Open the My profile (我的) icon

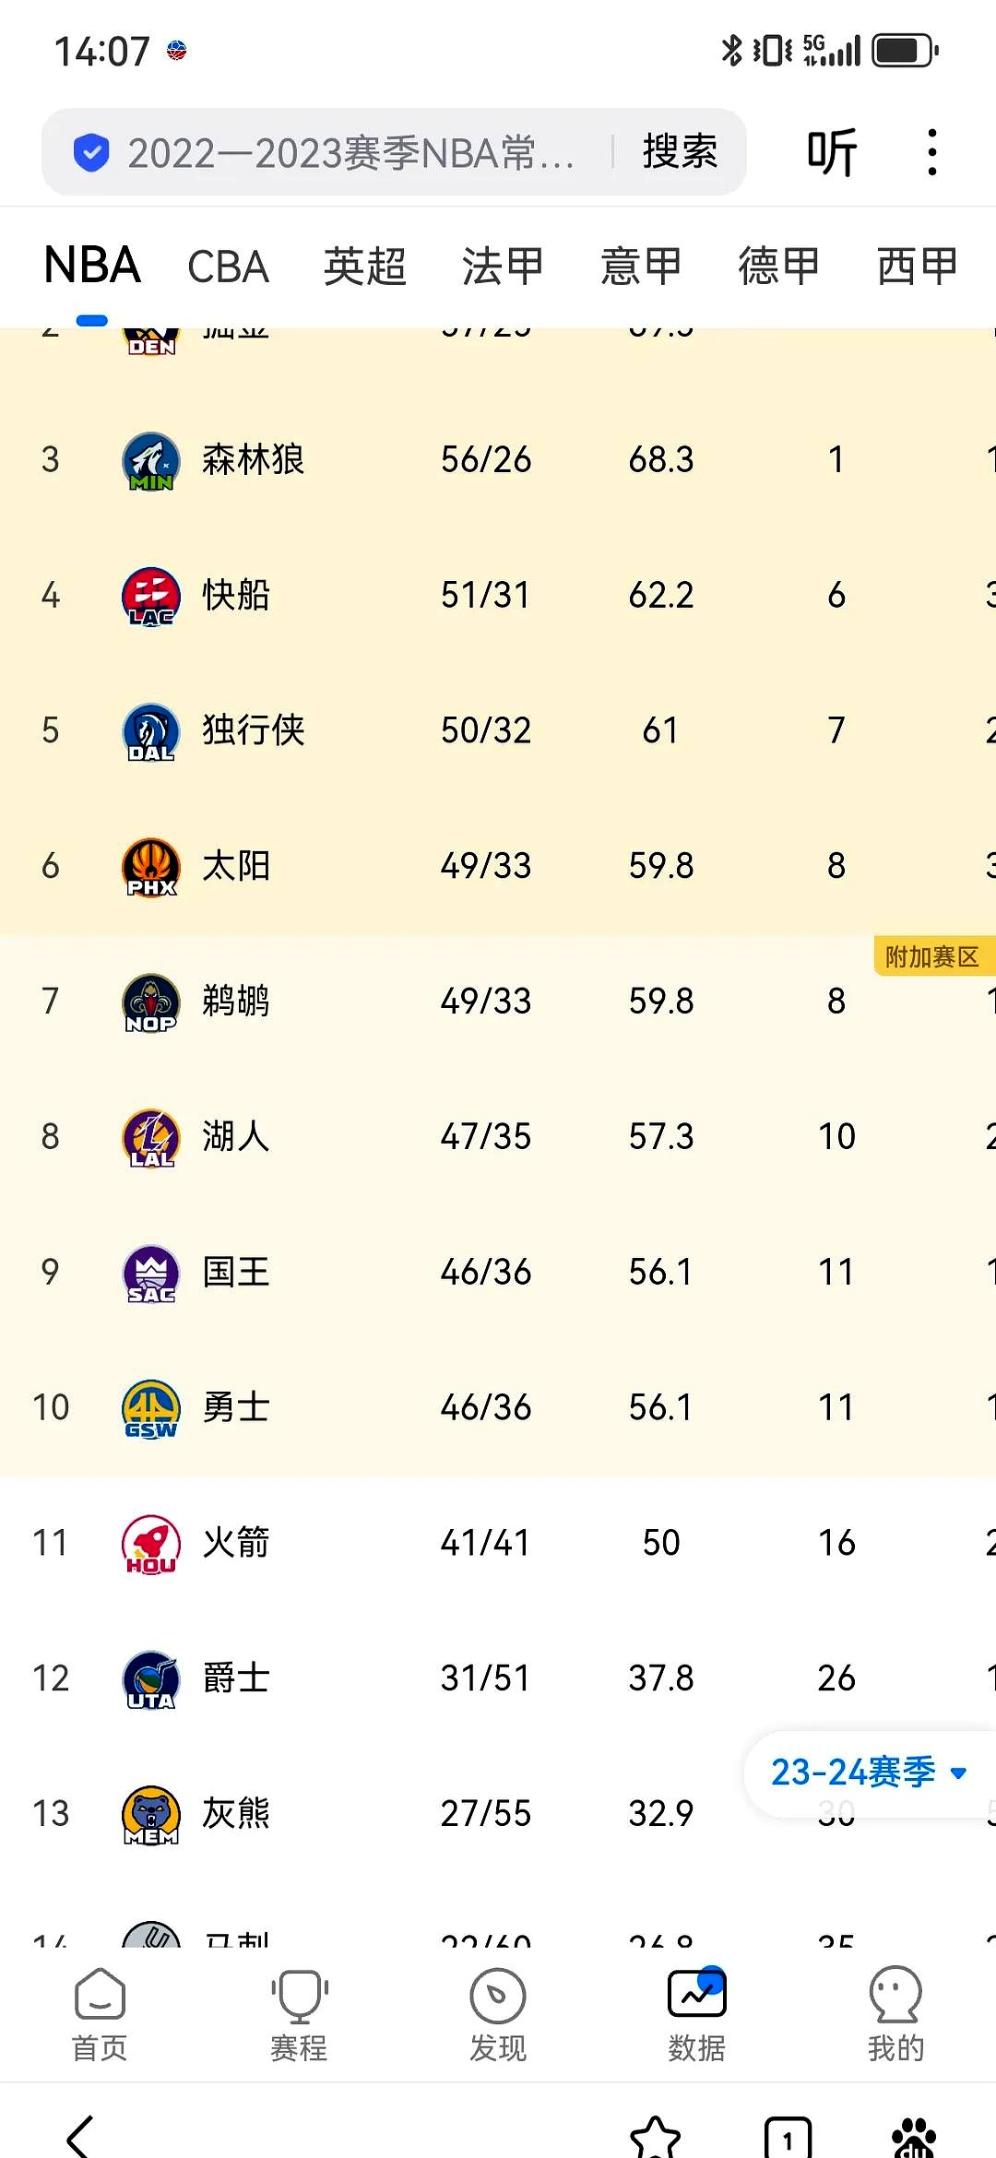pyautogui.click(x=895, y=2013)
